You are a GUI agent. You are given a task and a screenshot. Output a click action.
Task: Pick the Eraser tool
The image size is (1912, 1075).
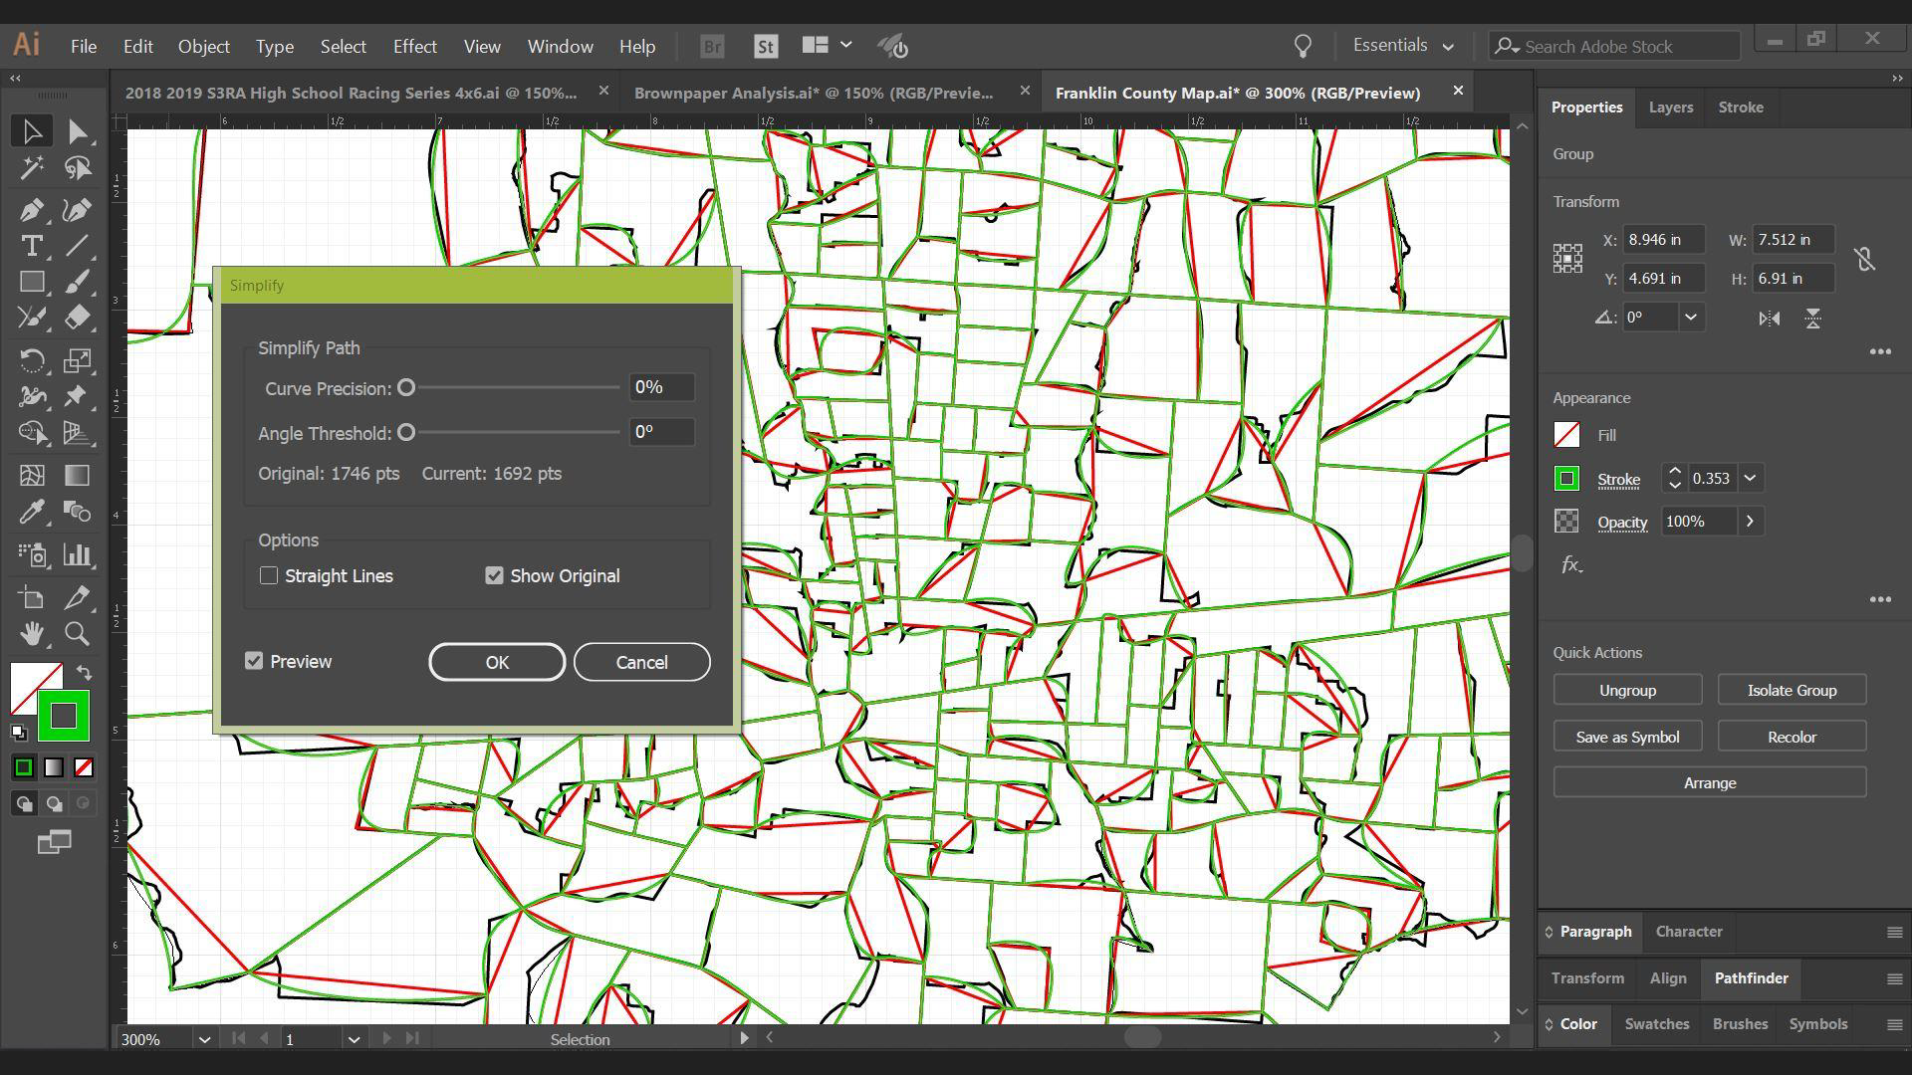pyautogui.click(x=78, y=319)
